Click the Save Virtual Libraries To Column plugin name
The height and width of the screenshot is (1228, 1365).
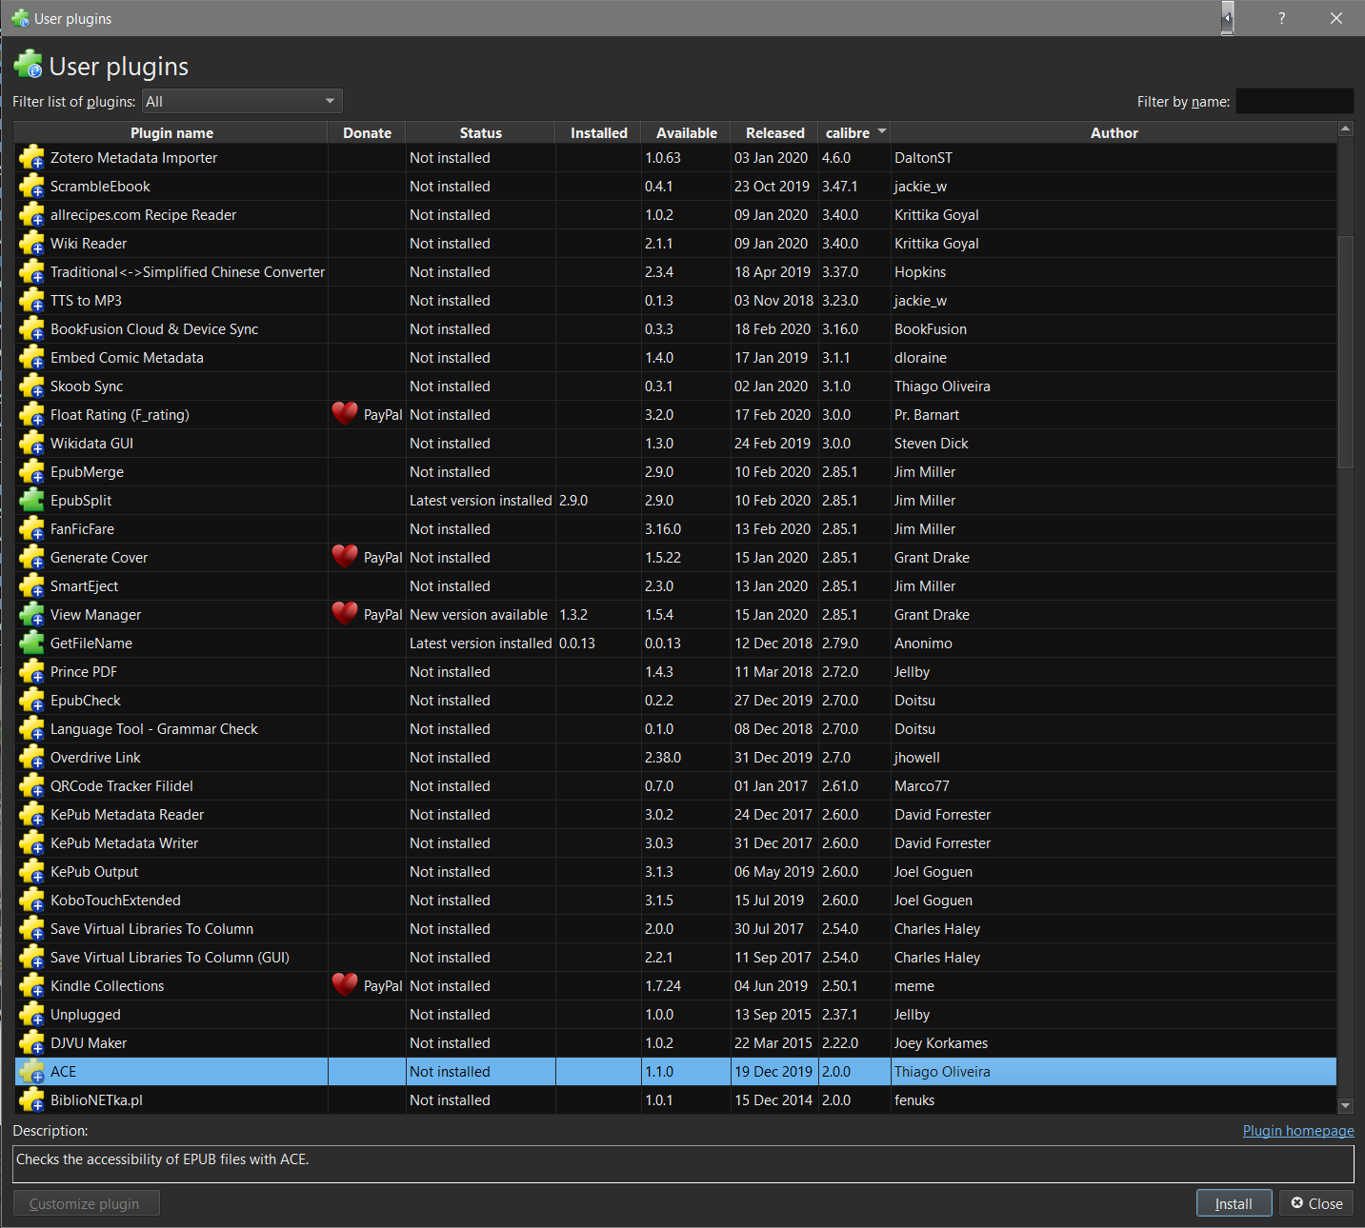click(x=151, y=929)
